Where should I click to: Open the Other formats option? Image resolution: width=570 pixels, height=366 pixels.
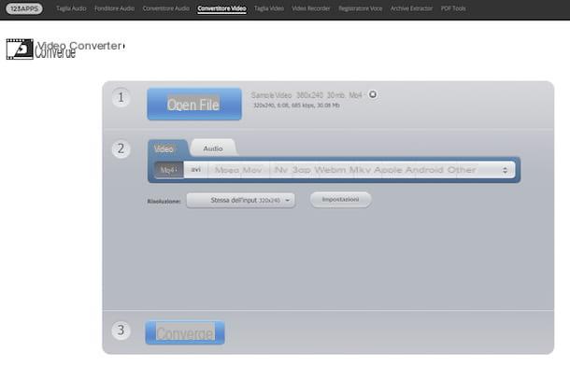click(x=462, y=170)
